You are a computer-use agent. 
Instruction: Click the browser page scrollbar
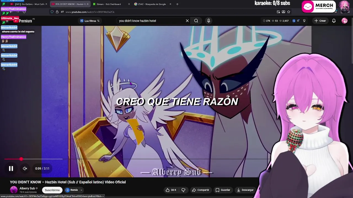click(x=352, y=41)
